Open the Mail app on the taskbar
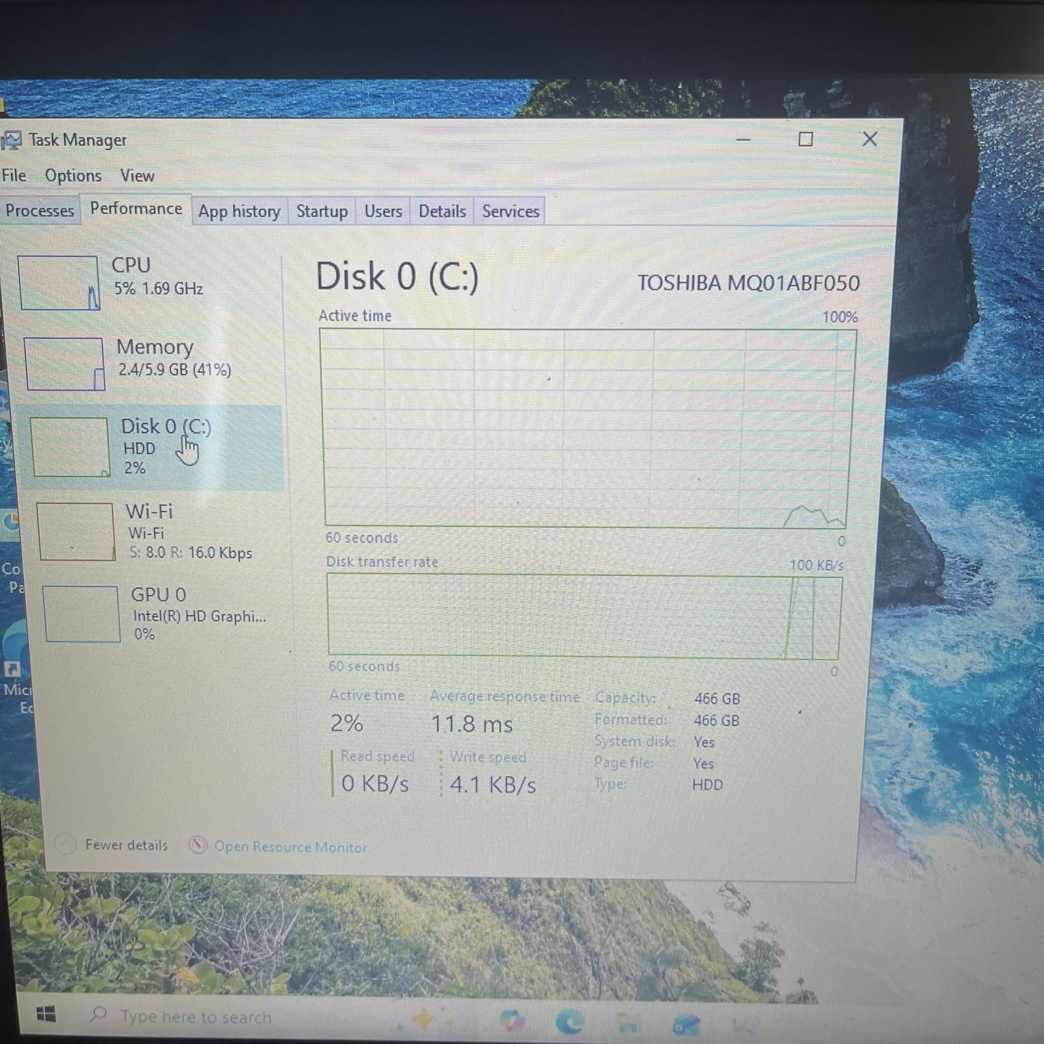The height and width of the screenshot is (1044, 1044). click(x=745, y=1026)
